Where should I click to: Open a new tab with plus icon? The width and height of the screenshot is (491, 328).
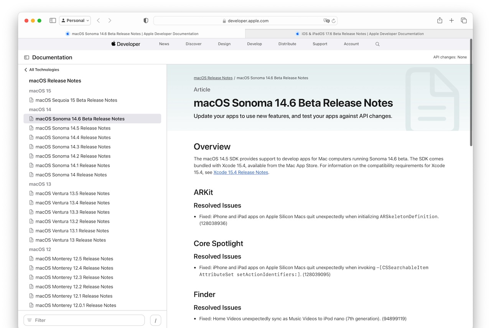pos(451,21)
